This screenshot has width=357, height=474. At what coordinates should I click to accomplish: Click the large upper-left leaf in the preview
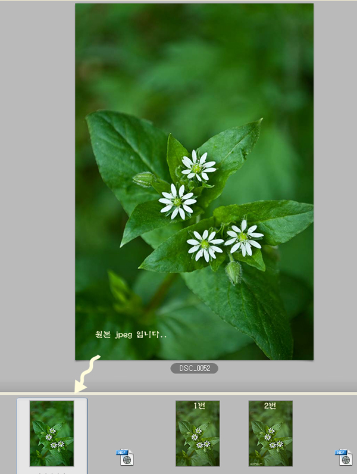[126, 149]
